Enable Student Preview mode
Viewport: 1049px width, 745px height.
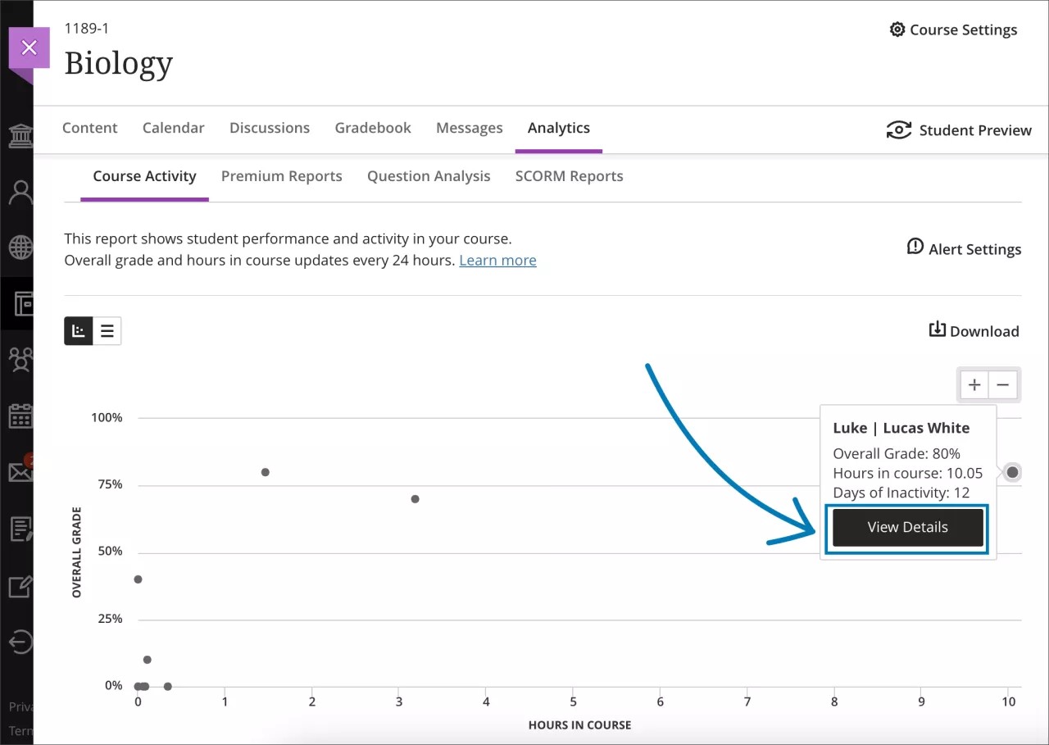click(x=960, y=129)
